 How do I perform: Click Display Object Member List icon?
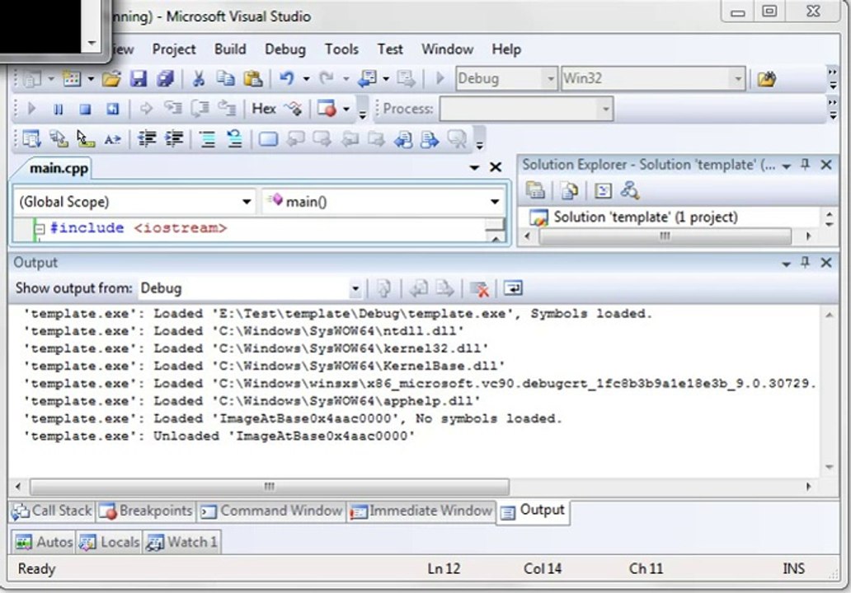[31, 139]
